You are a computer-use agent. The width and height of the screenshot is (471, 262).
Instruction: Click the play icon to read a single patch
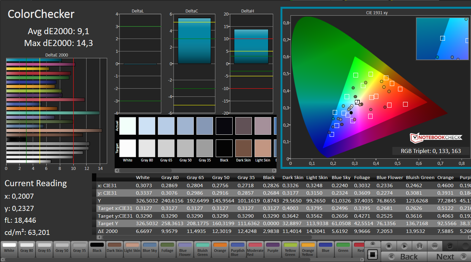pos(404,246)
